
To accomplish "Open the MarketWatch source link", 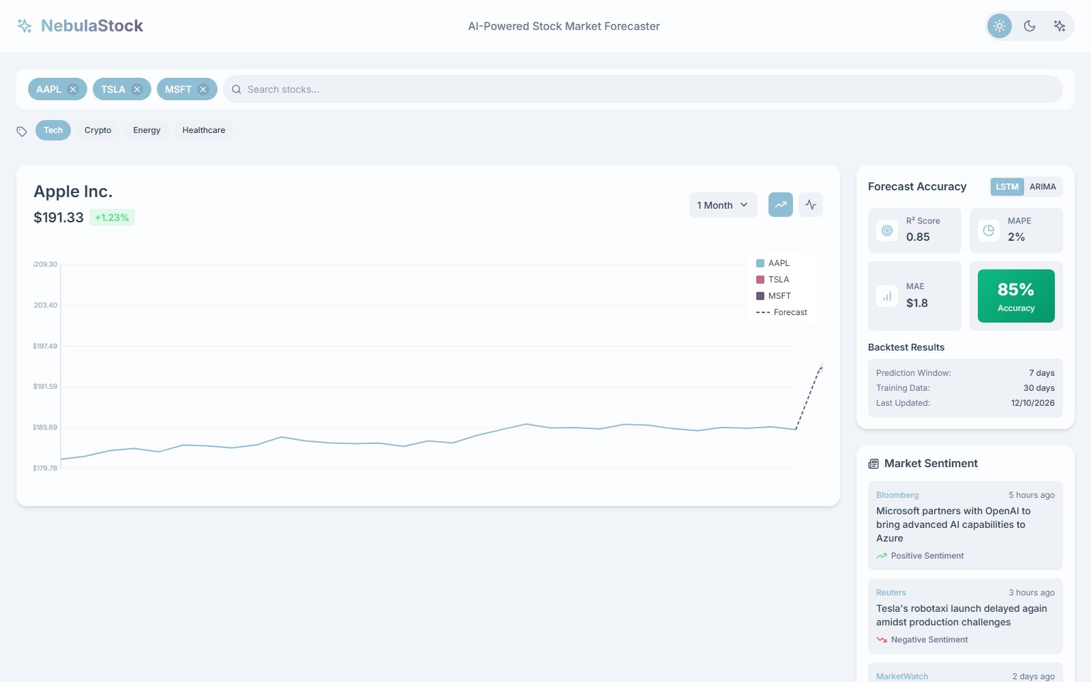I will click(x=902, y=677).
